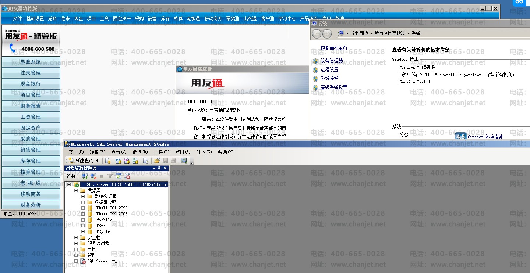The height and width of the screenshot is (273, 530).
Task: Click the 控制面板主页 link
Action: (x=334, y=48)
